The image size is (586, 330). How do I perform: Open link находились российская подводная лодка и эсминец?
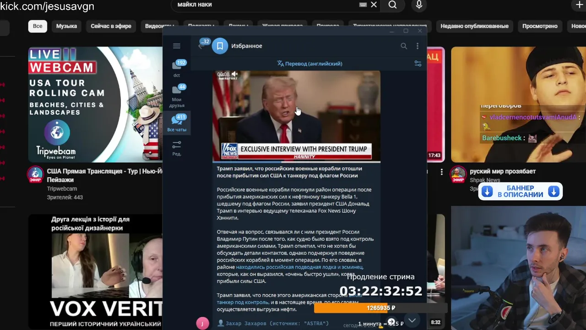point(299,267)
